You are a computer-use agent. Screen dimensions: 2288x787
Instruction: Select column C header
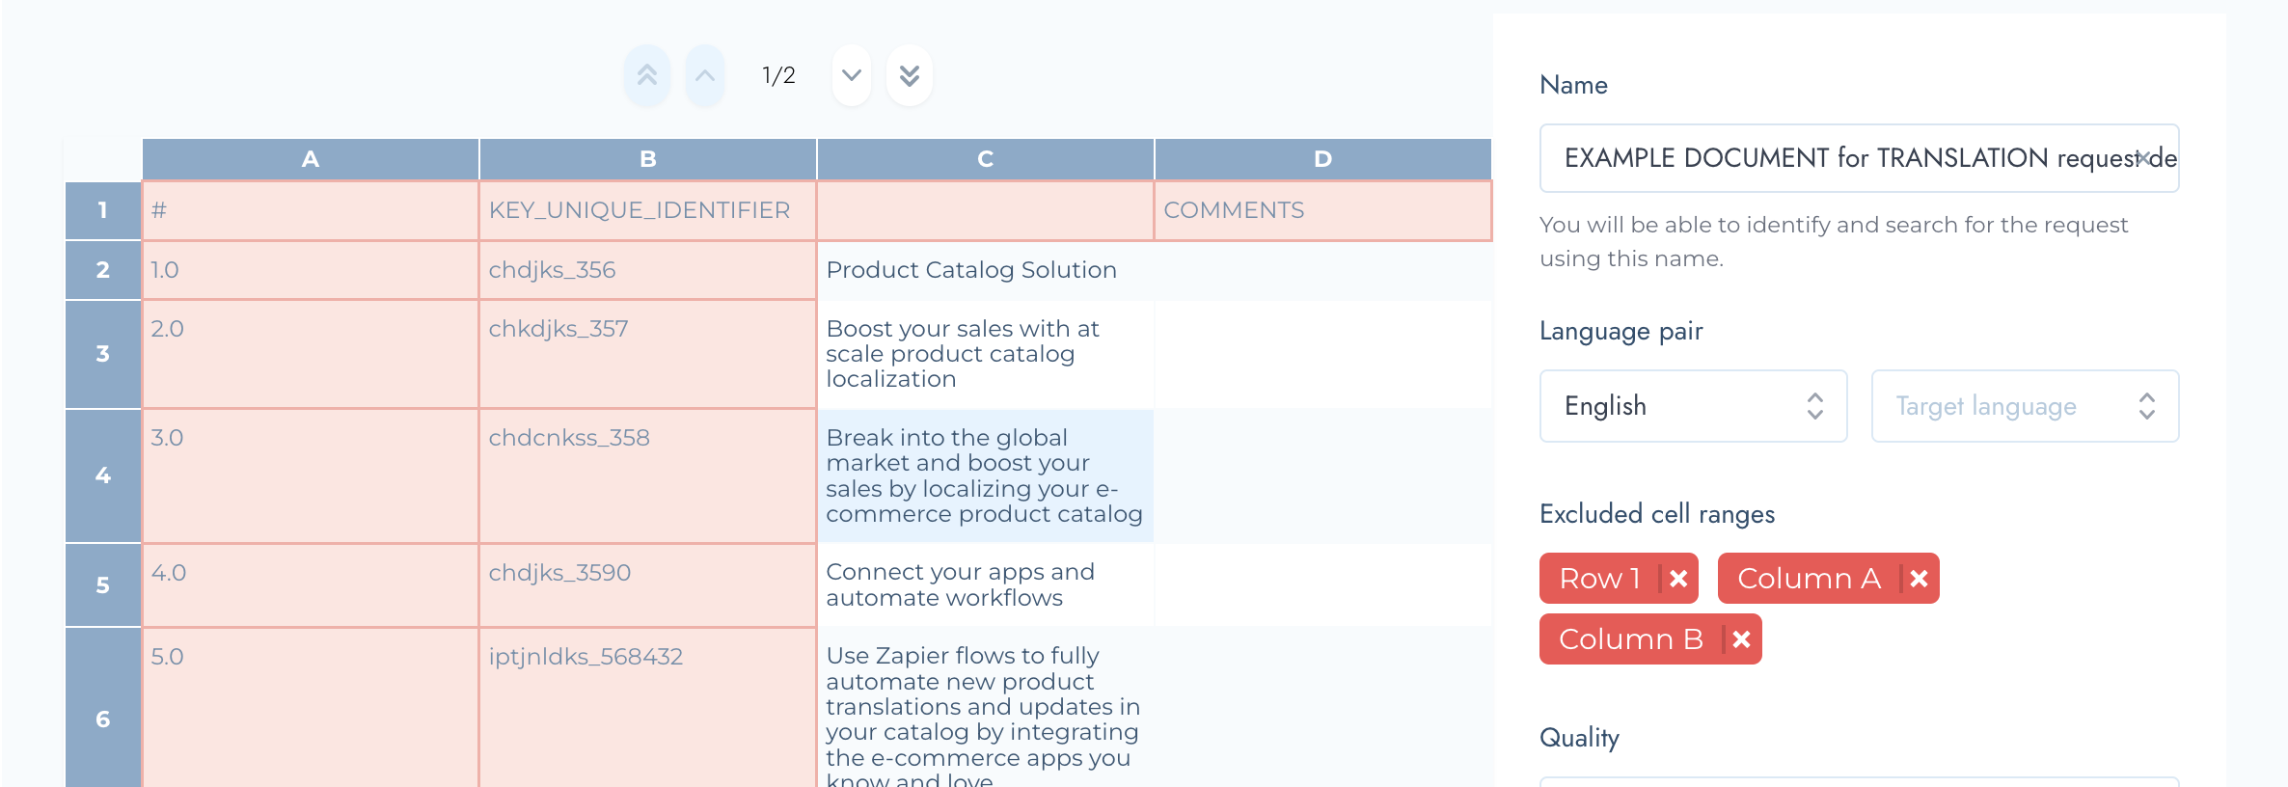click(x=985, y=159)
